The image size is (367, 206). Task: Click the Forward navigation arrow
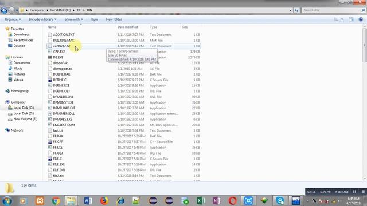(x=11, y=10)
